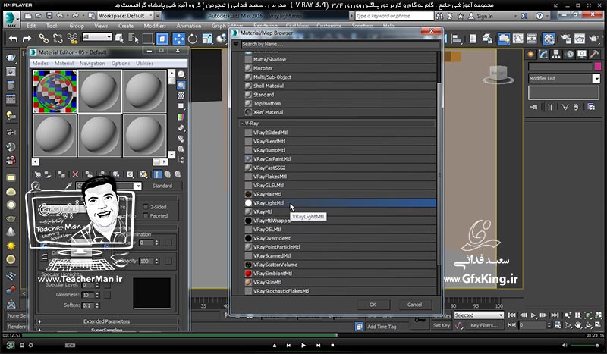Confirm with OK in Material/Map Browser

click(x=373, y=305)
